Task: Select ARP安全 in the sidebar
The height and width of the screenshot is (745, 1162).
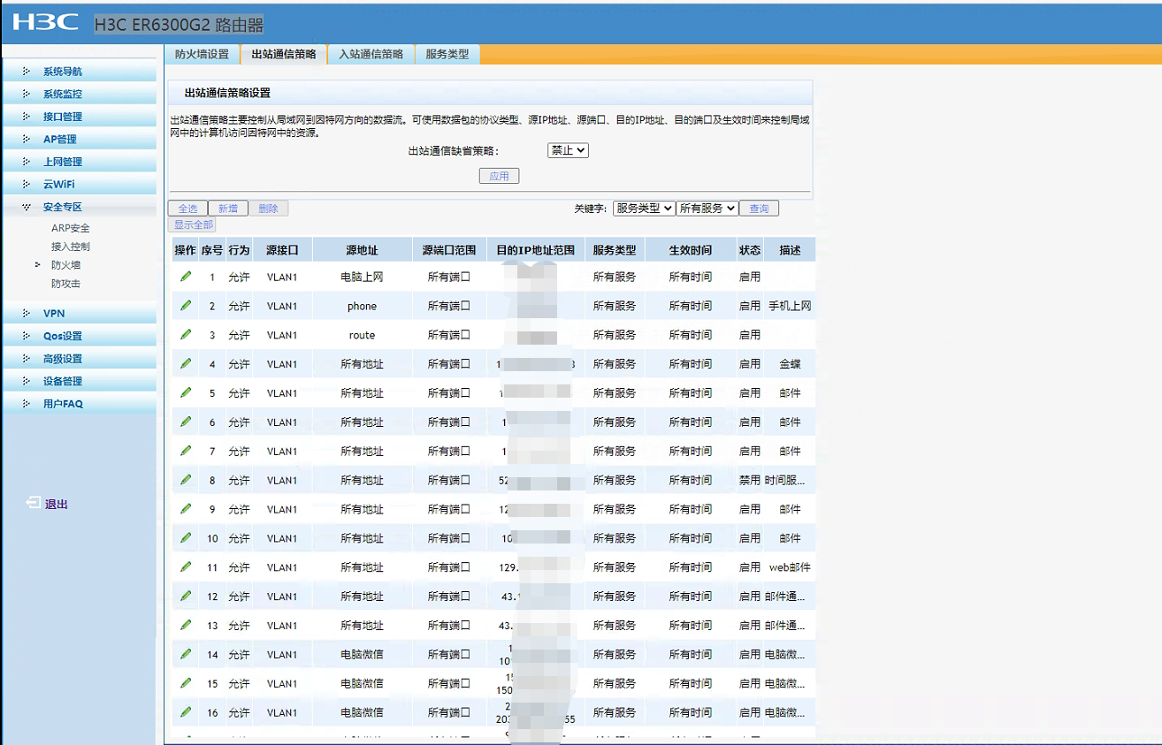Action: point(71,228)
